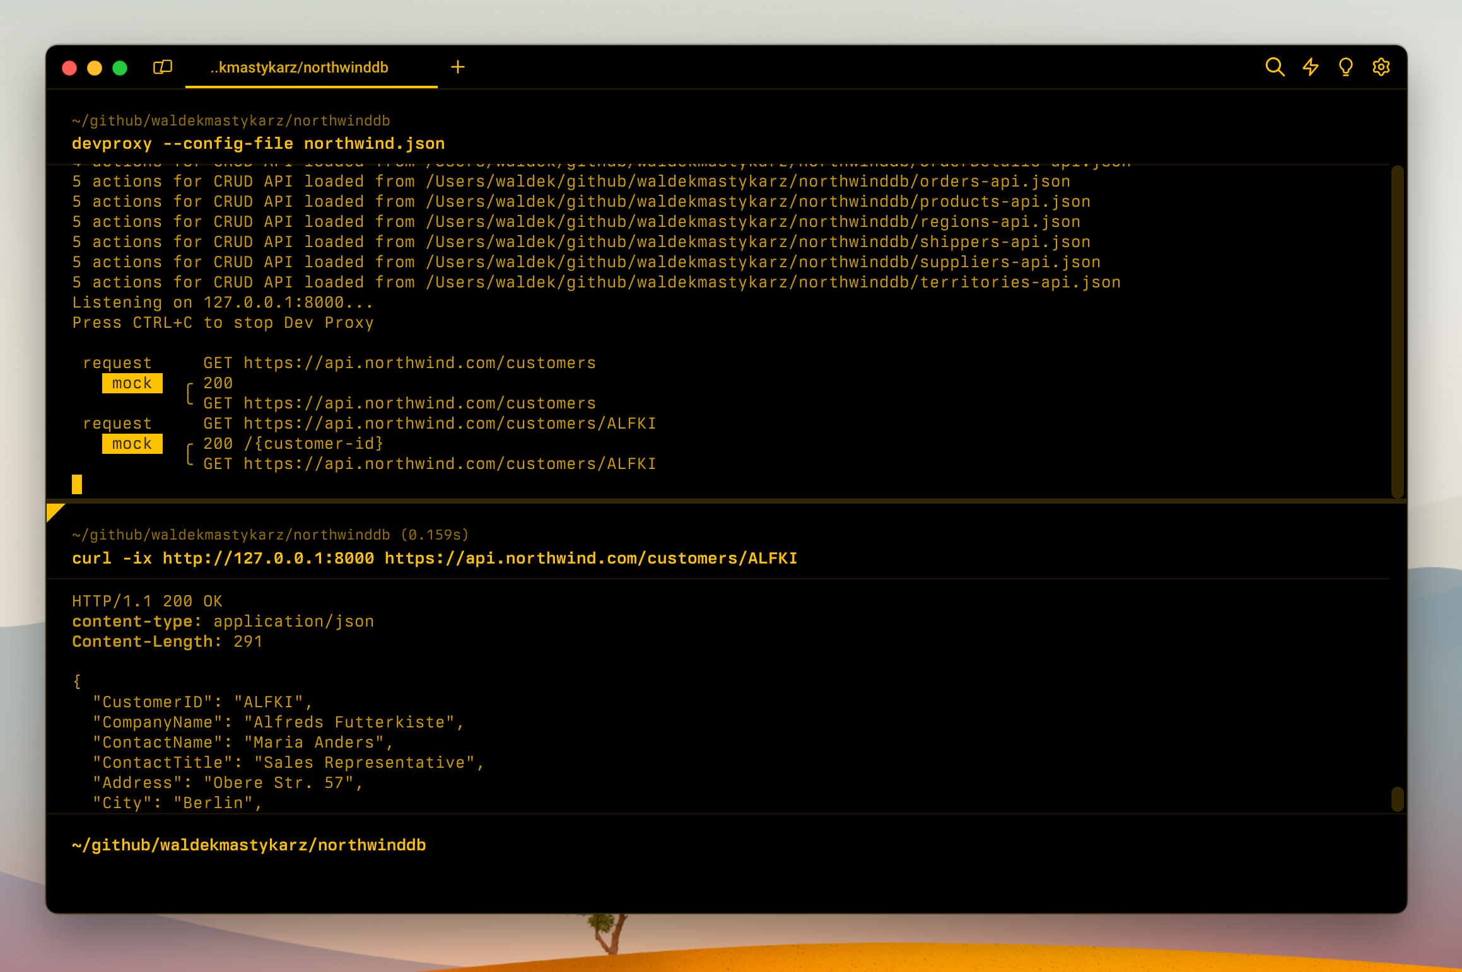
Task: Click the HTTP/1.1 200 OK response line
Action: coord(147,601)
